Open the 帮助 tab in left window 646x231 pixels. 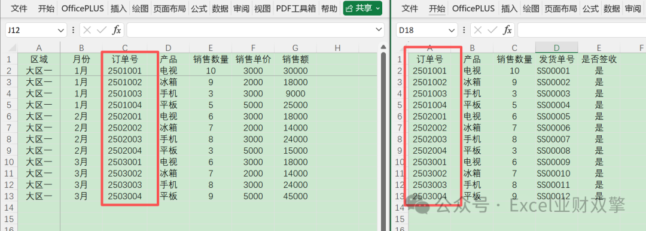[329, 8]
